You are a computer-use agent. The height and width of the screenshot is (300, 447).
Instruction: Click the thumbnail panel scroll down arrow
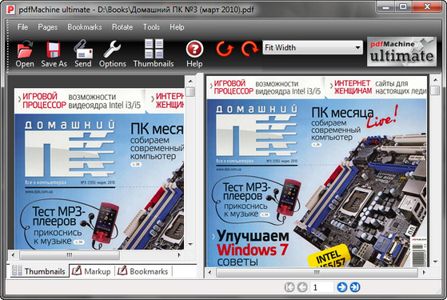point(190,244)
